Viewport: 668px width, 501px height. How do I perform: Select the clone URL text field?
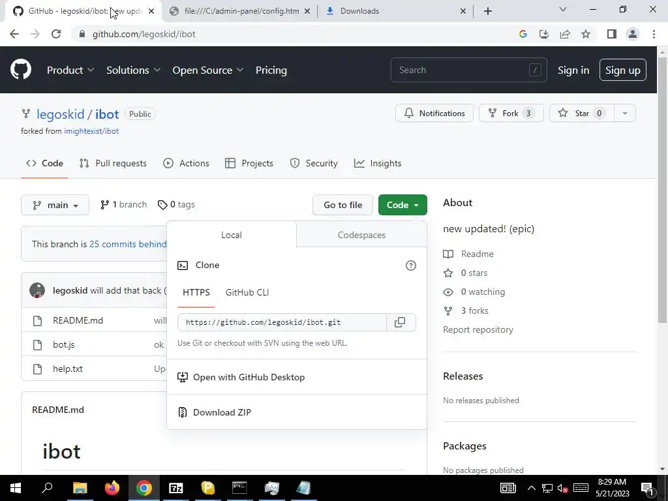282,322
